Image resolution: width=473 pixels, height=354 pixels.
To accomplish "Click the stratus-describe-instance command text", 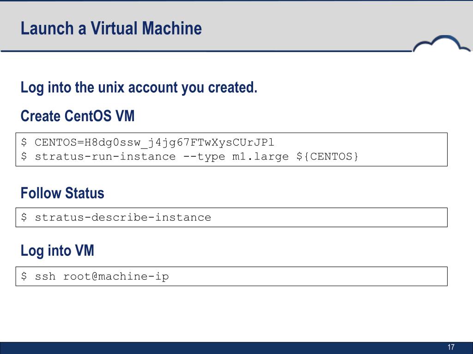I will (x=116, y=218).
